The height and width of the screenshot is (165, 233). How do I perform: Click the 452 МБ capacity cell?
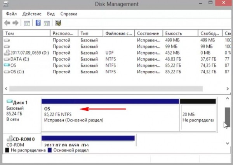click(172, 53)
